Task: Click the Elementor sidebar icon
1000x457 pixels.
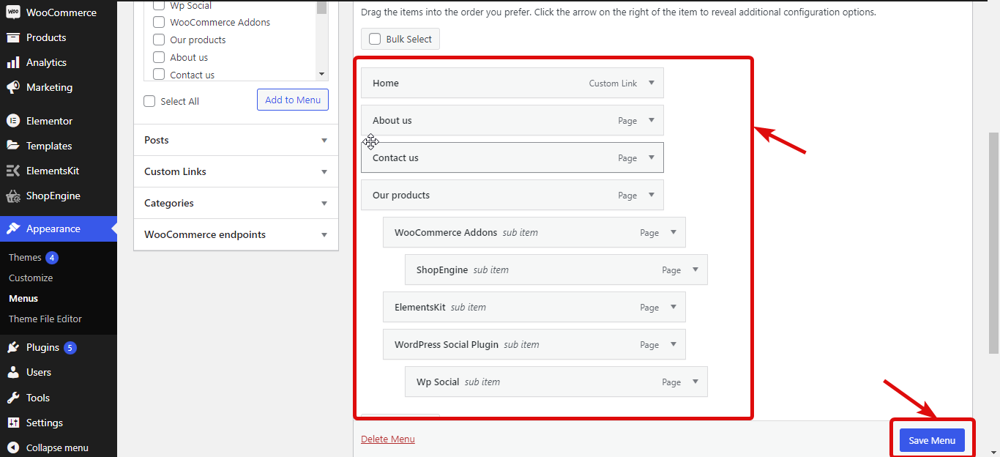Action: [x=13, y=121]
